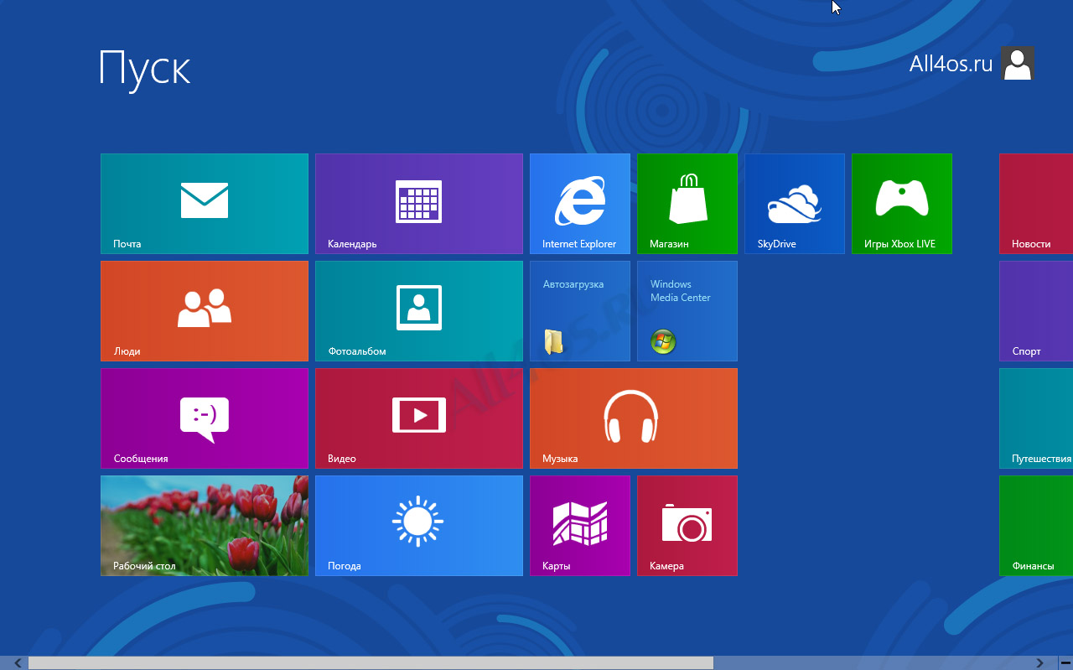This screenshot has width=1073, height=670.
Task: Open the Путешествия travel tile
Action: pyautogui.click(x=1036, y=418)
